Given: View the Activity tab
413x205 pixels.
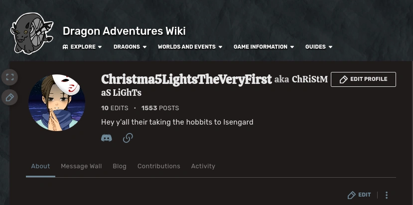Looking at the screenshot, I should click(203, 166).
